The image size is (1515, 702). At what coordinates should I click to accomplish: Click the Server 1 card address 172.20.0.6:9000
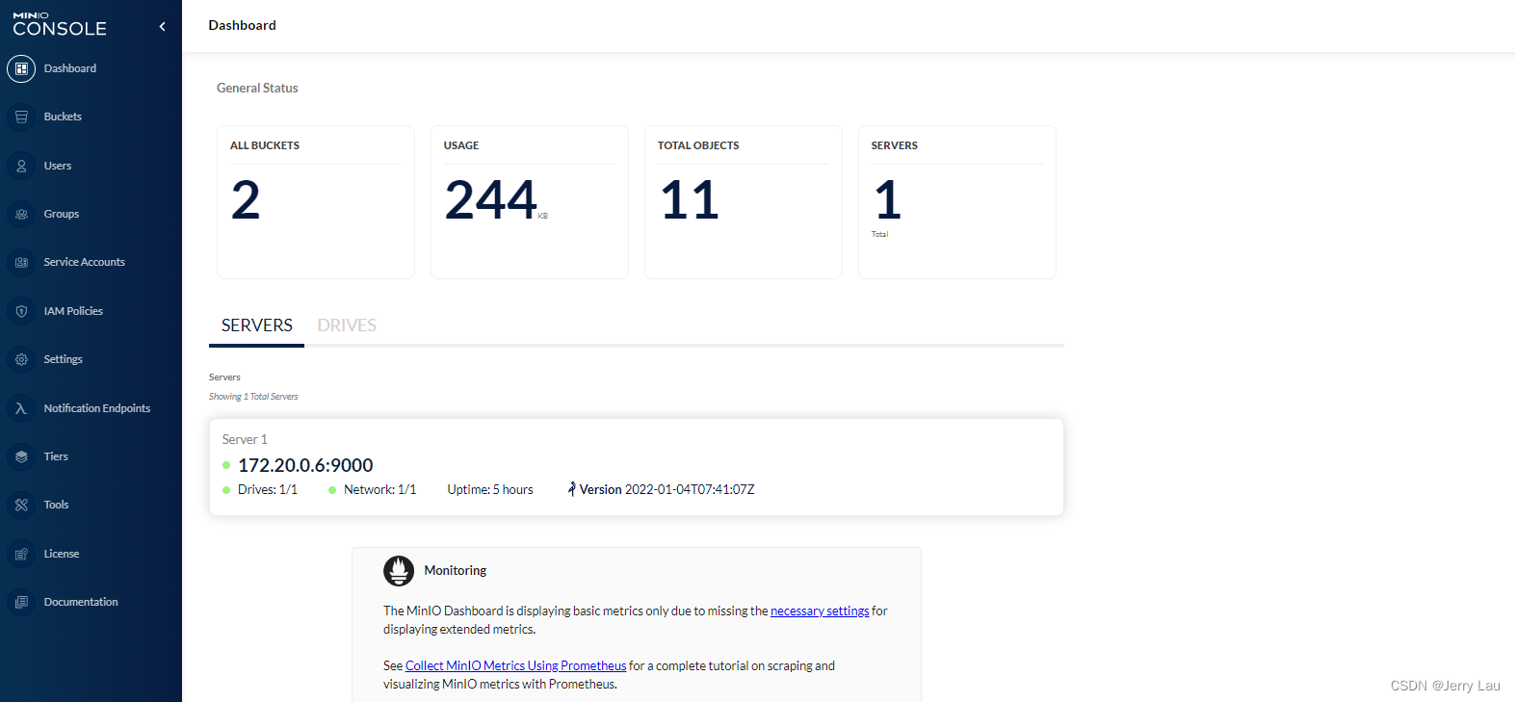click(x=305, y=465)
